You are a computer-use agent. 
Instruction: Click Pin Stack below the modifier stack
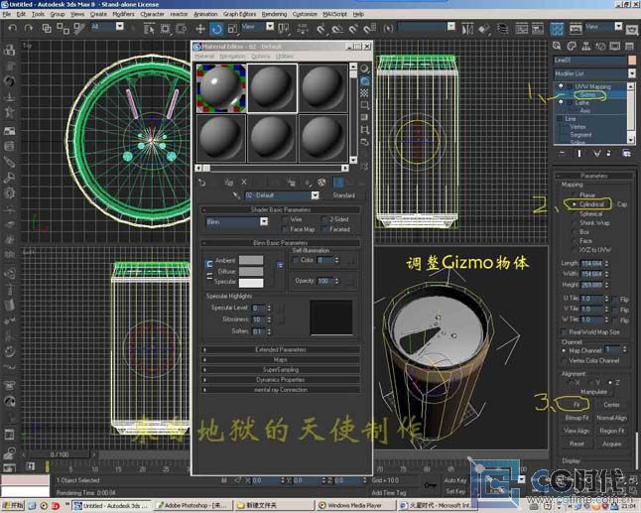(563, 153)
